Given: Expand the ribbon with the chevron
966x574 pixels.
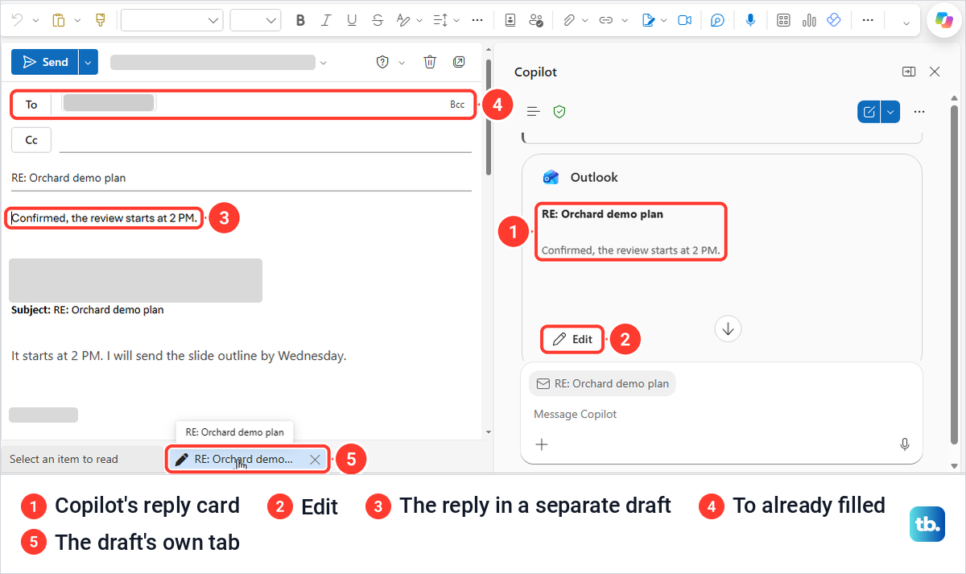Looking at the screenshot, I should 906,23.
